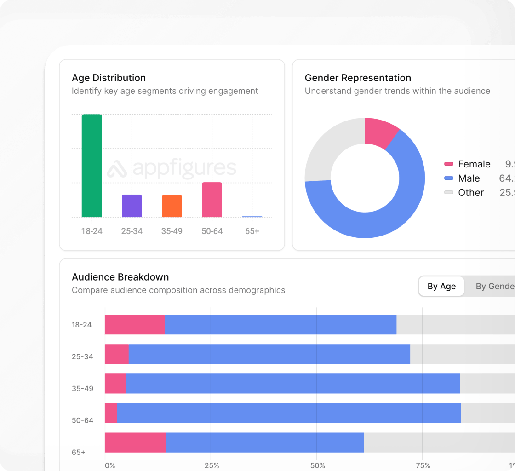Click the Other gray legend swatch
Image resolution: width=515 pixels, height=471 pixels.
[449, 192]
